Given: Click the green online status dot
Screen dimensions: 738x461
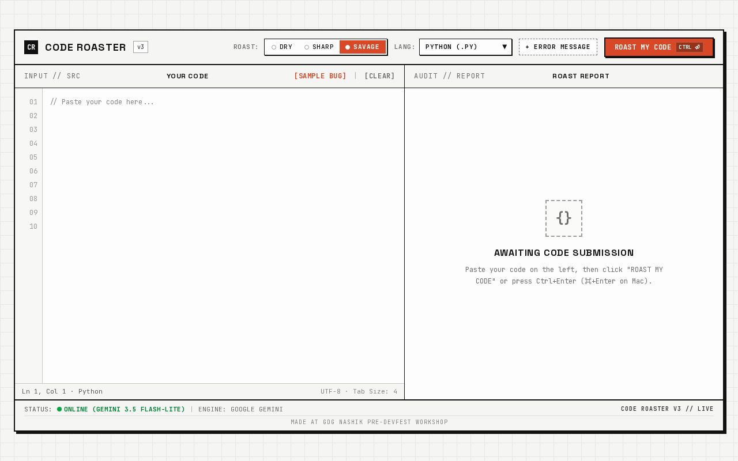Looking at the screenshot, I should point(59,410).
